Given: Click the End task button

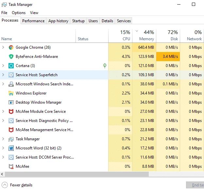Looking at the screenshot, I should click(x=195, y=185).
